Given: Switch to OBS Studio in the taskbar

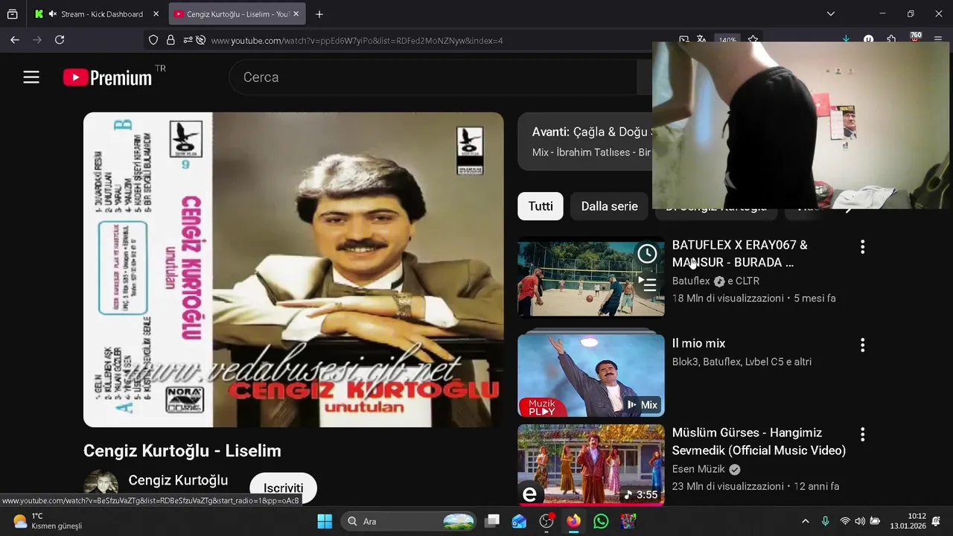Looking at the screenshot, I should [546, 521].
